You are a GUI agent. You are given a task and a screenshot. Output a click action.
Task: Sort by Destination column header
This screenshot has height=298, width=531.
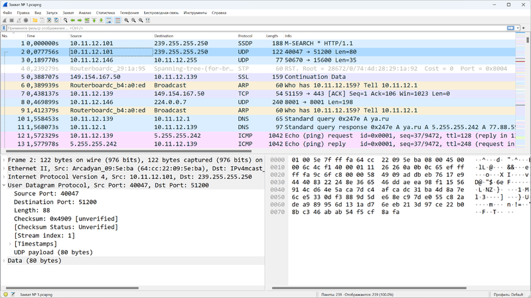(x=194, y=36)
